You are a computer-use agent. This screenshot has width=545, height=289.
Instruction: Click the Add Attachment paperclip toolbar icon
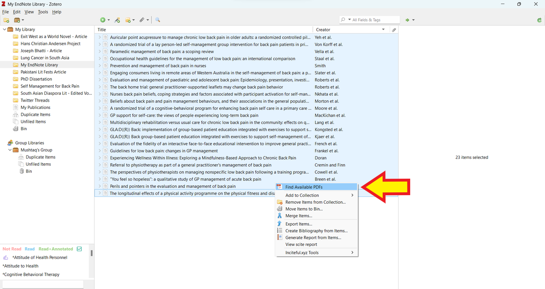tap(142, 20)
